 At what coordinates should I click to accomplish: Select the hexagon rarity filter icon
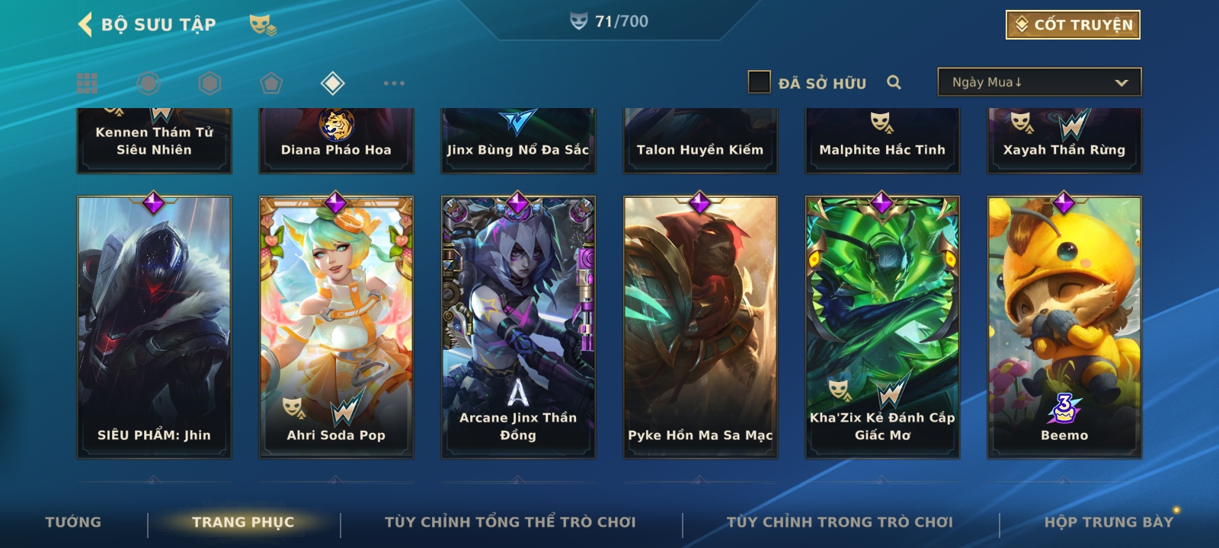point(210,83)
